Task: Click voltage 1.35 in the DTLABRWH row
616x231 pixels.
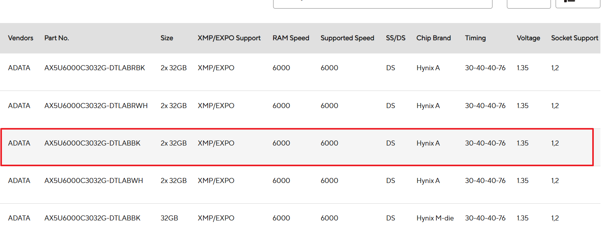Action: (522, 106)
